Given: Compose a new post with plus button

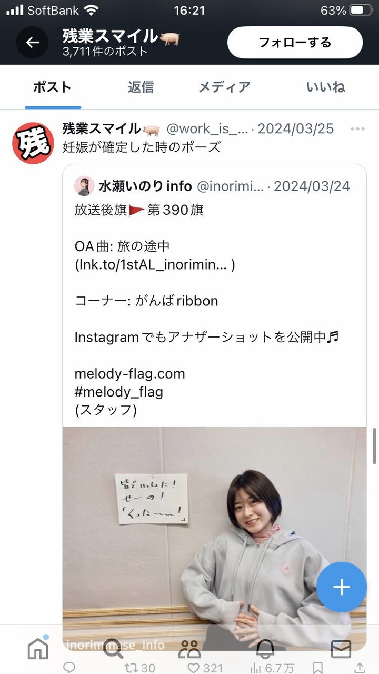Looking at the screenshot, I should 341,587.
